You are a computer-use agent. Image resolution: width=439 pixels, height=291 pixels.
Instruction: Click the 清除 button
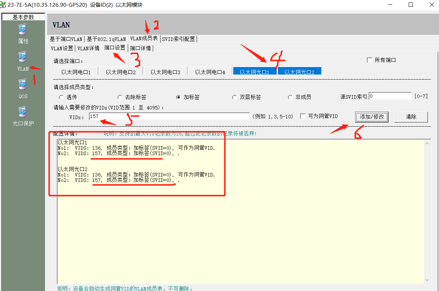point(411,117)
